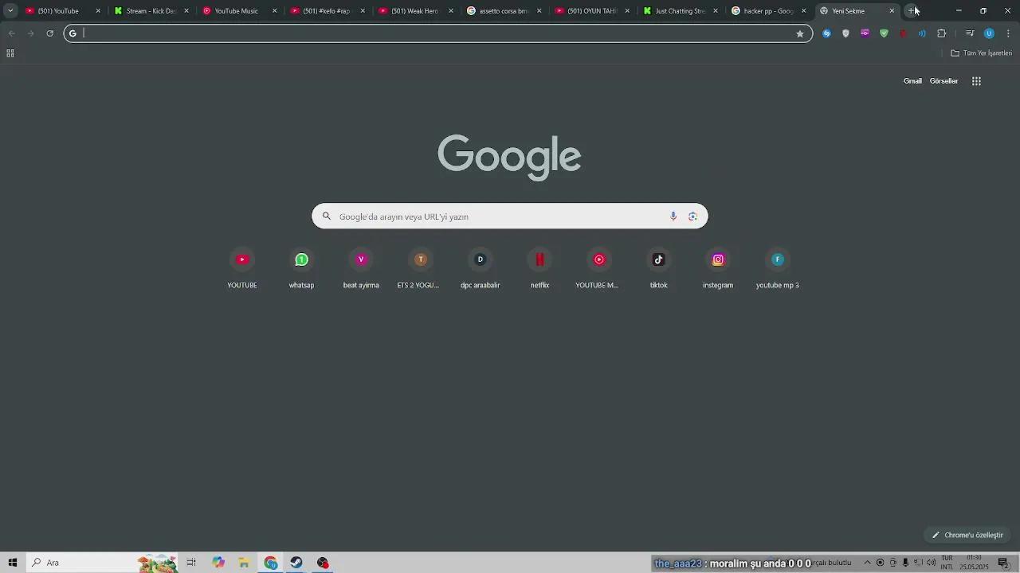Open Copilot on the taskbar
1020x573 pixels.
pyautogui.click(x=218, y=563)
